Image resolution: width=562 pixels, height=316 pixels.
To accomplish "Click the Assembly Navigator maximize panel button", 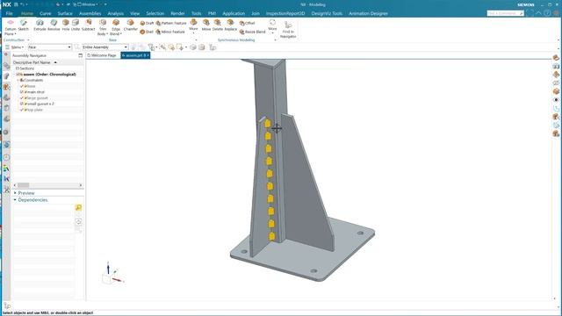I will coord(80,55).
